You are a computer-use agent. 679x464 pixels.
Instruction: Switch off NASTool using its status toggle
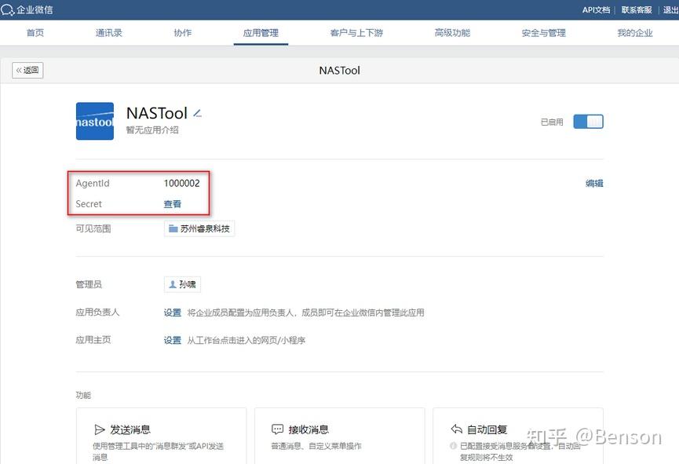tap(588, 122)
